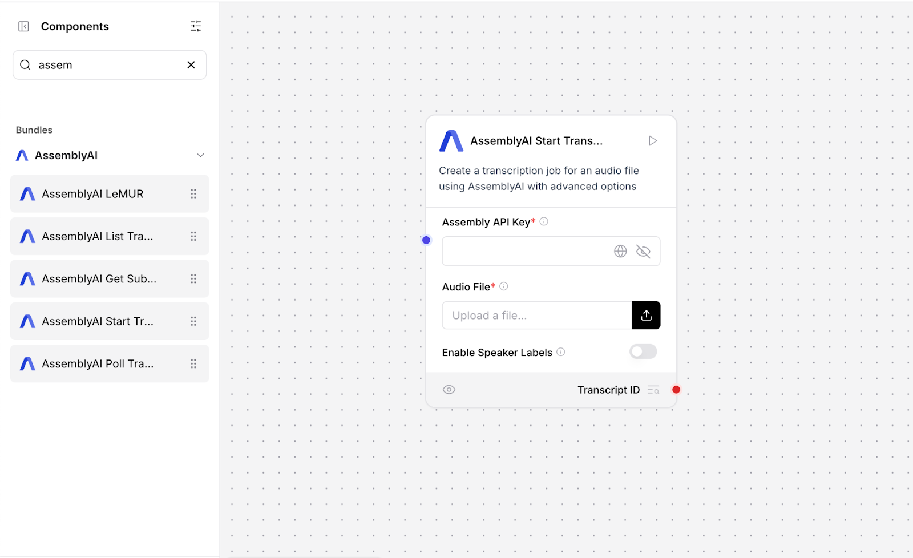Open the component filter settings icon
This screenshot has width=913, height=558.
pos(196,26)
